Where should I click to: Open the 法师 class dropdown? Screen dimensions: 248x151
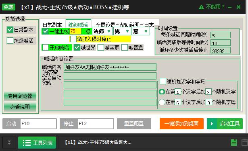[102, 31]
